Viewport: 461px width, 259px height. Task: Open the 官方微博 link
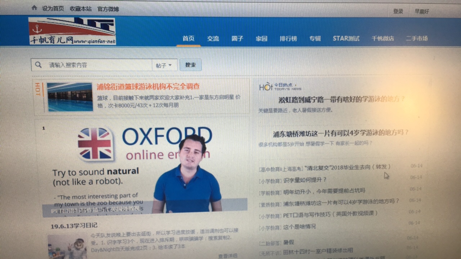tap(108, 9)
